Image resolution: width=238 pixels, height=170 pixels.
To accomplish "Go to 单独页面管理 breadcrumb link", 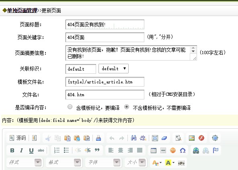I will point(22,10).
